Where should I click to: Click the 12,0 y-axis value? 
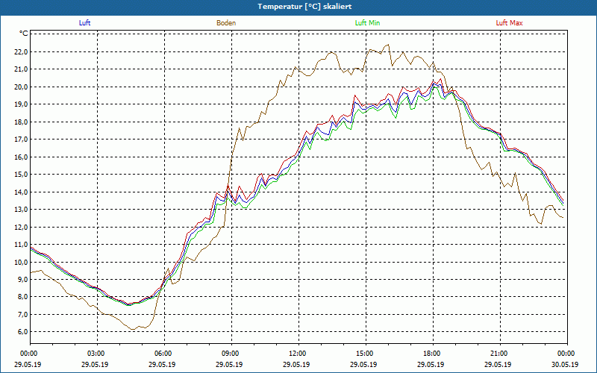click(x=22, y=227)
